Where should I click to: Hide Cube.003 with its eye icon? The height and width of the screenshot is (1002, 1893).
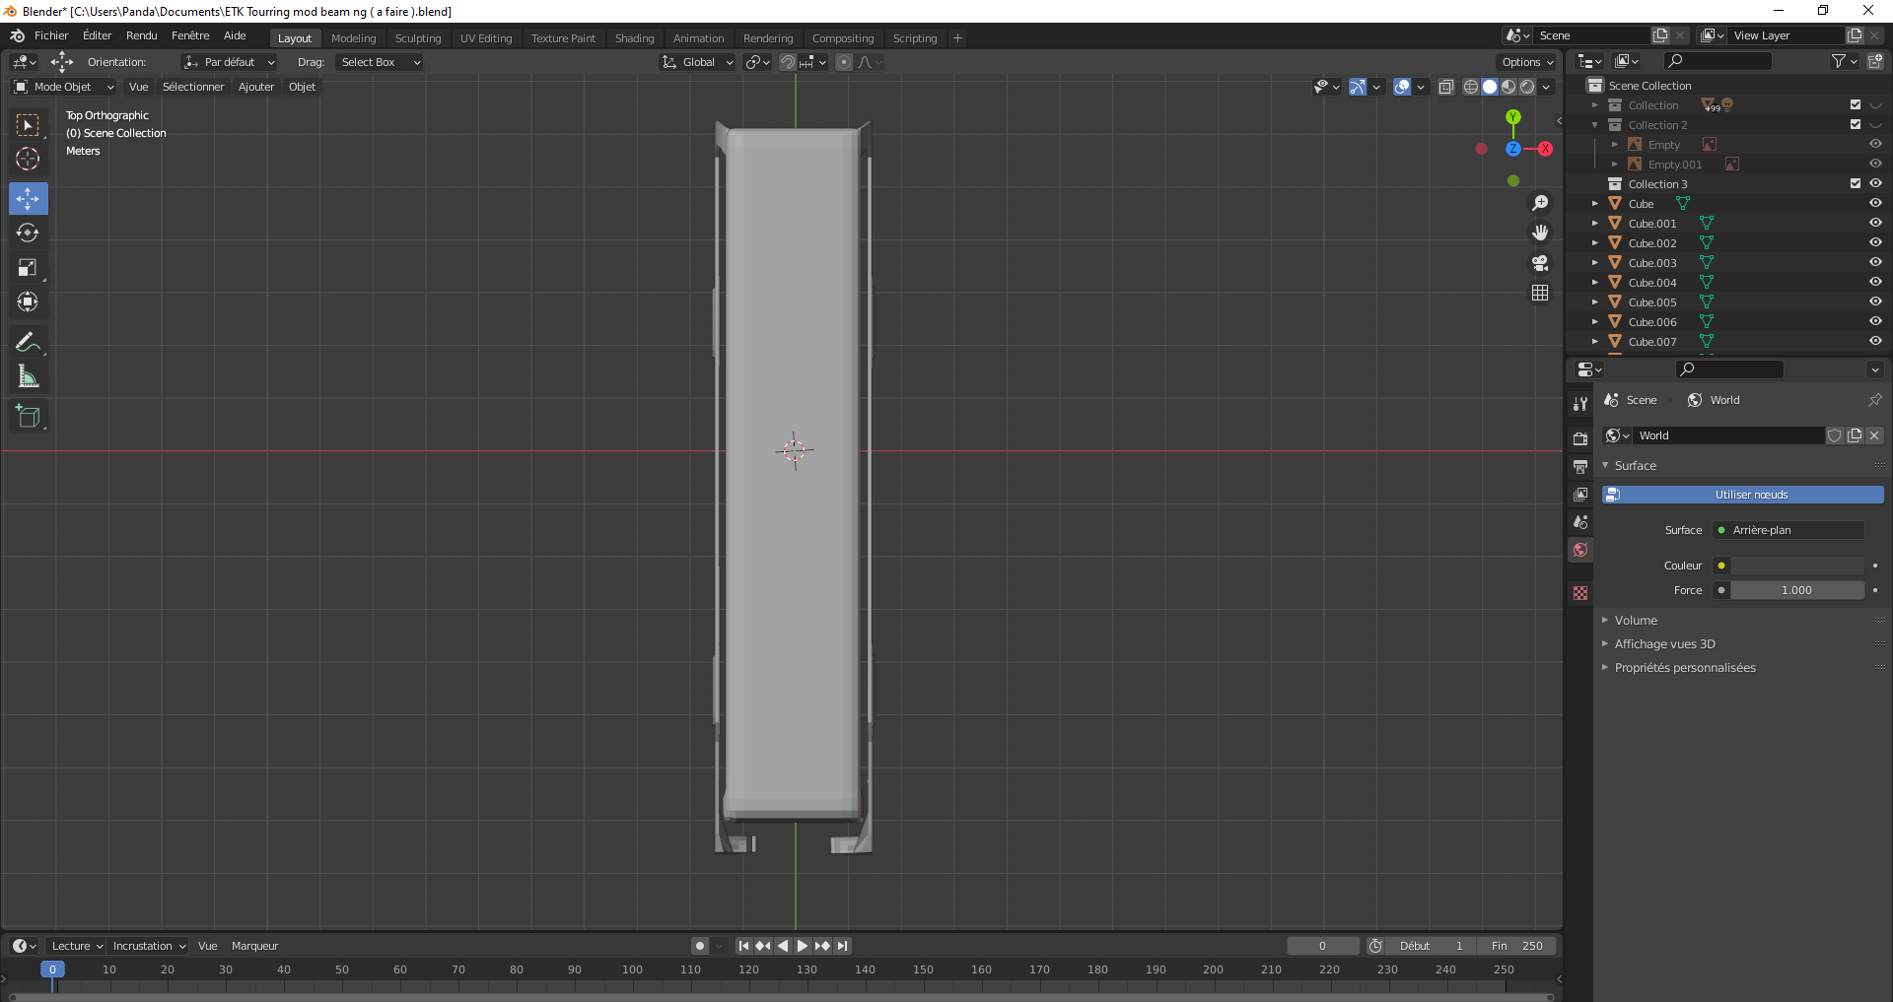click(x=1875, y=263)
